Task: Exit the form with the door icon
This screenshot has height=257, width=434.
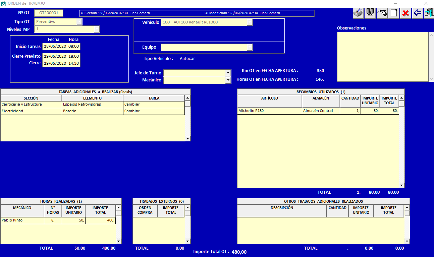Action: [429, 13]
